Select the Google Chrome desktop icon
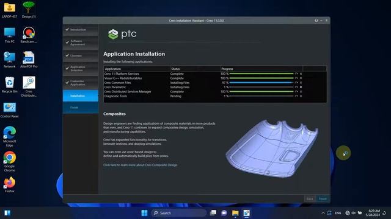This screenshot has height=219, width=391. pos(10,161)
